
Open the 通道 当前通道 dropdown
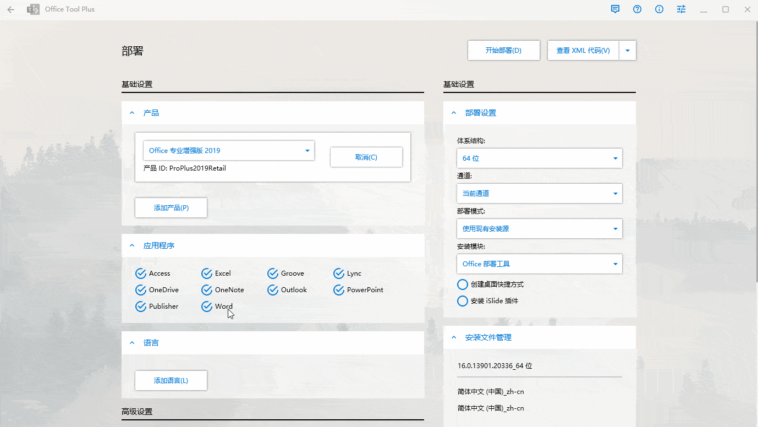click(x=540, y=194)
